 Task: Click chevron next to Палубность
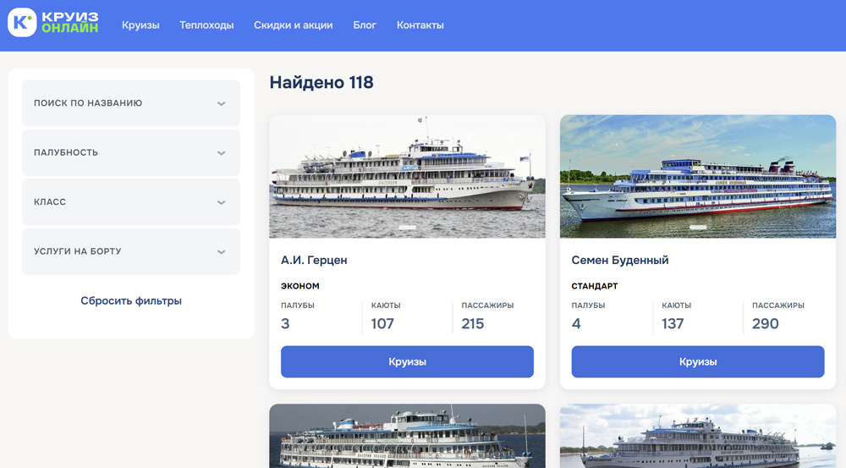click(221, 153)
